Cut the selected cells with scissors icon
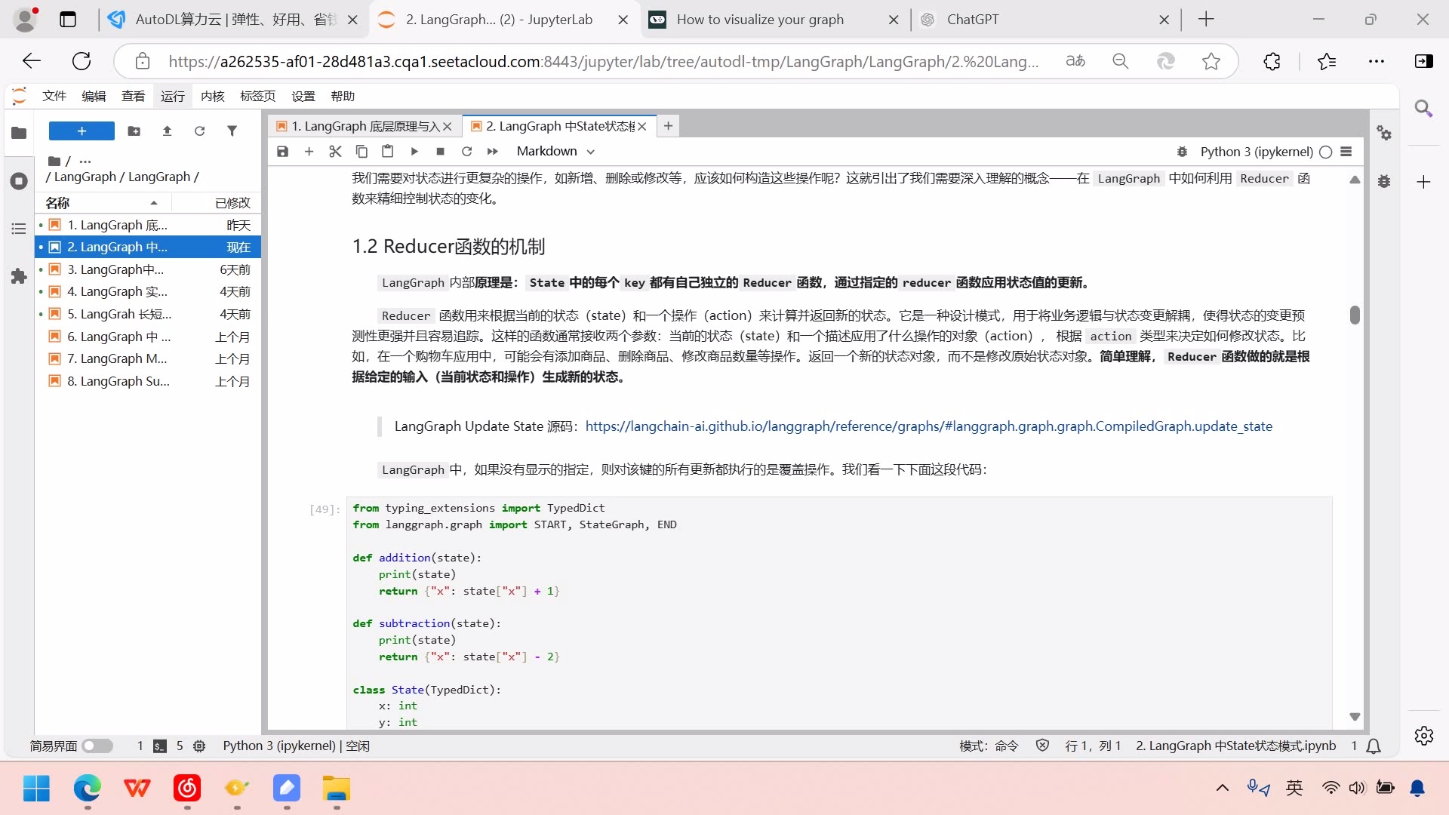The image size is (1449, 815). [x=335, y=151]
